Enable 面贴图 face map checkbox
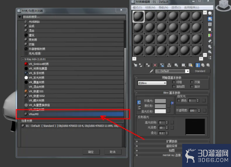The image size is (231, 167). (x=174, y=86)
